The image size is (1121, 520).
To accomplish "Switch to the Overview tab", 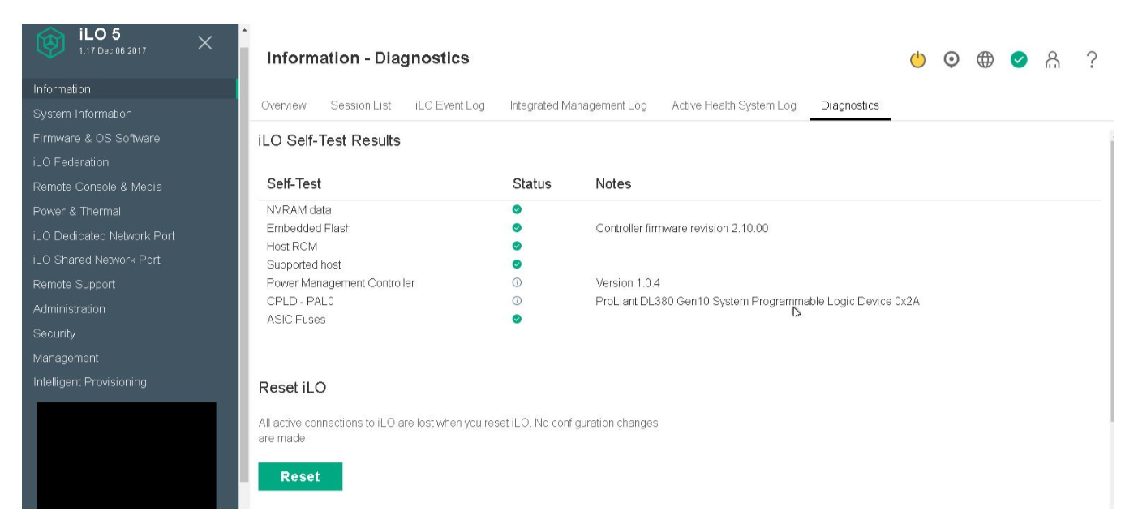I will pos(283,105).
